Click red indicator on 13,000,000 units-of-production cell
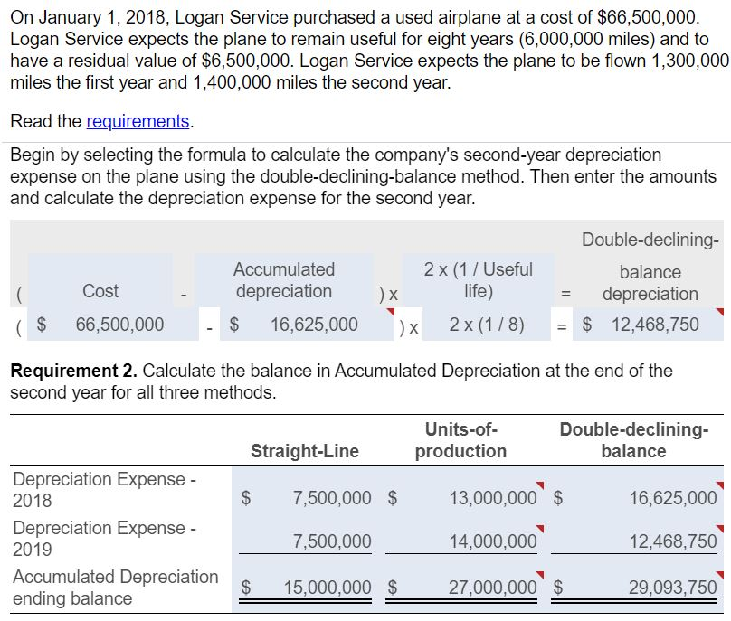731x621 pixels. (x=540, y=485)
